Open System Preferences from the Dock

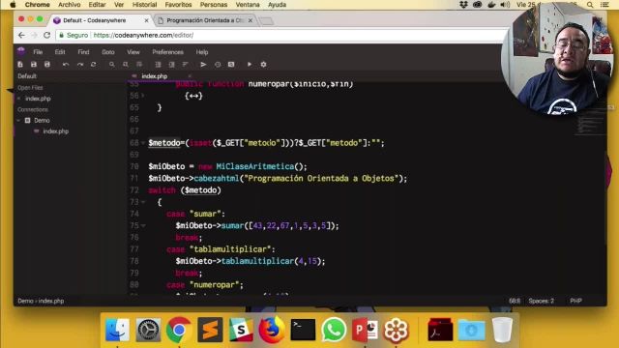coord(148,330)
